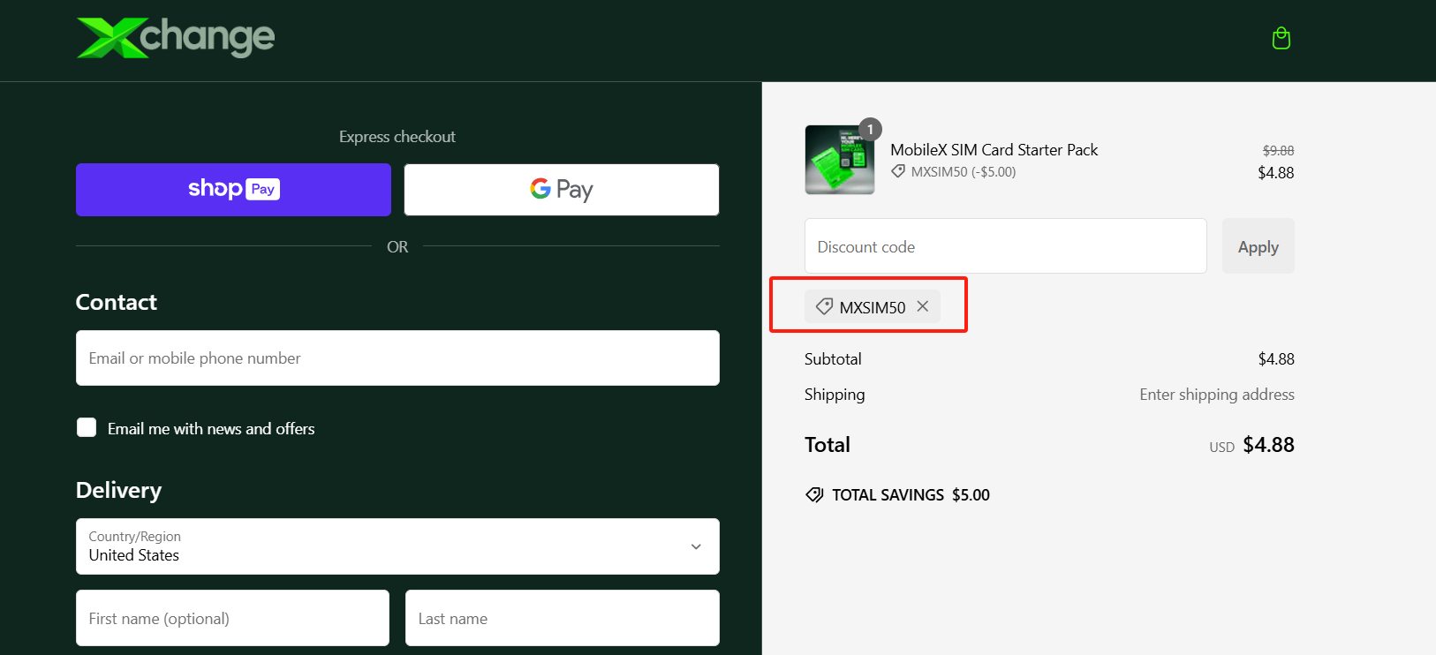Click the Contact heading
This screenshot has width=1436, height=655.
117,302
